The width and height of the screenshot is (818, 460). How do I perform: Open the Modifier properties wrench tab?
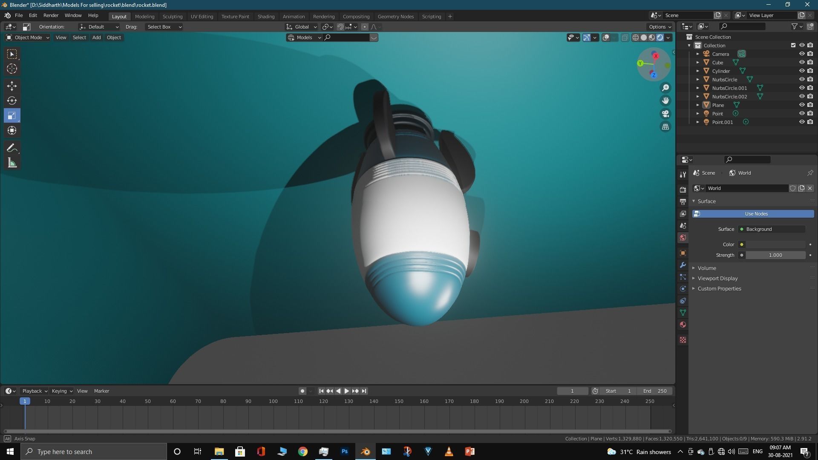683,265
